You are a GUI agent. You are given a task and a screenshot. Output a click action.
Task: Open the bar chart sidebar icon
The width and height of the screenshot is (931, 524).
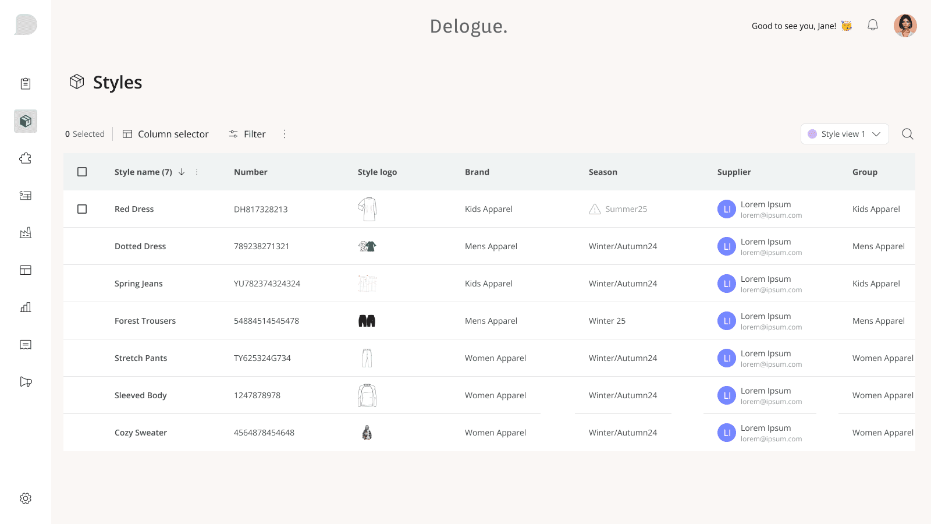[26, 307]
